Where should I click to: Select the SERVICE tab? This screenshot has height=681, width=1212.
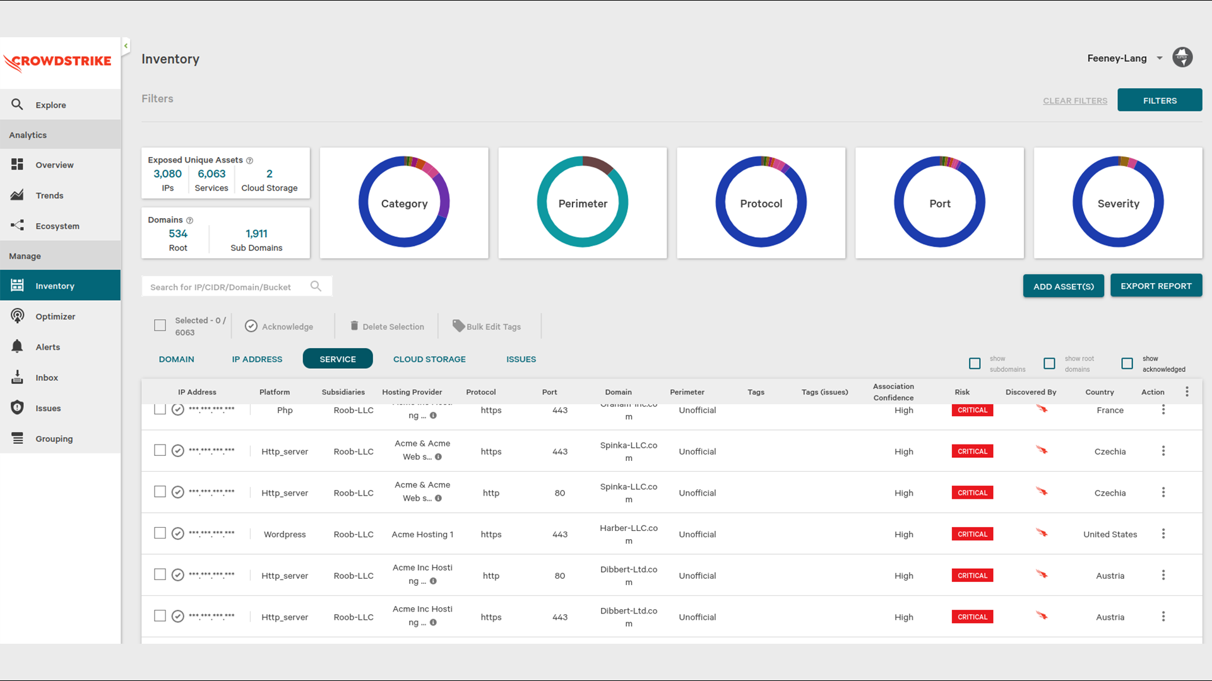(x=338, y=359)
